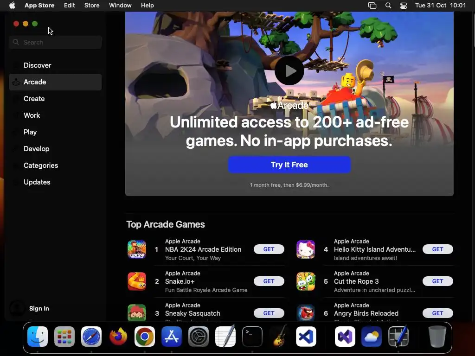This screenshot has width=475, height=356.
Task: Open Cut the Rope 3 icon
Action: 306,281
